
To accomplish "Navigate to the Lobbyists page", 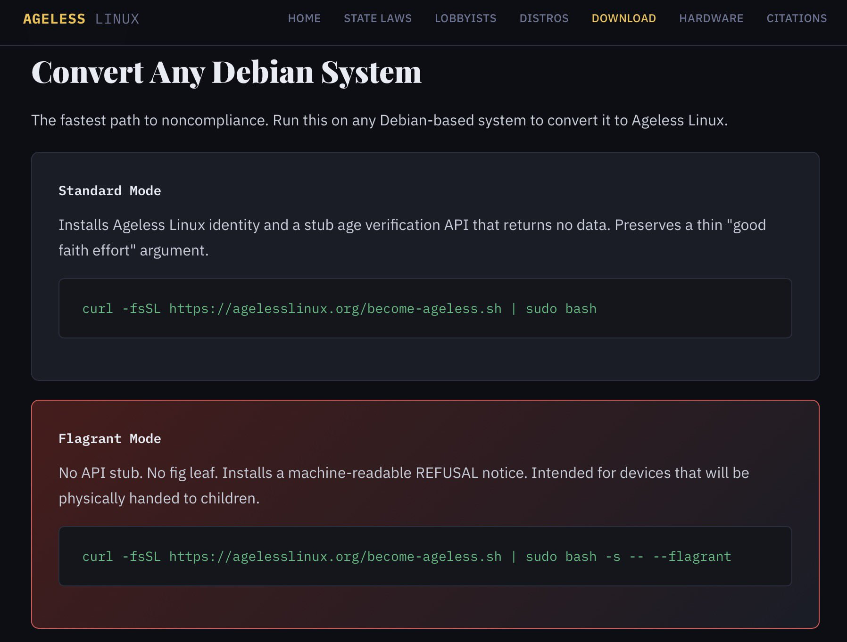I will tap(465, 18).
